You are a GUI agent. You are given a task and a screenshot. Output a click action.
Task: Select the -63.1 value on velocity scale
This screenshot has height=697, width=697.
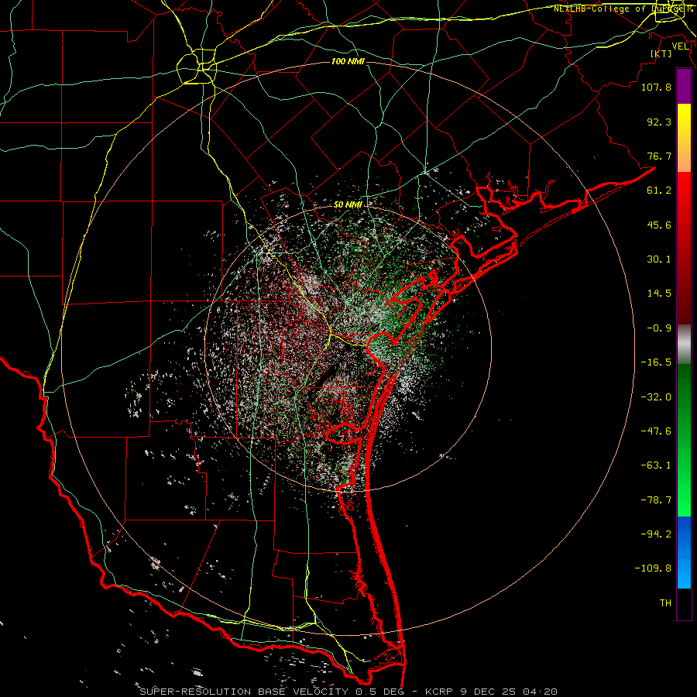[x=656, y=465]
